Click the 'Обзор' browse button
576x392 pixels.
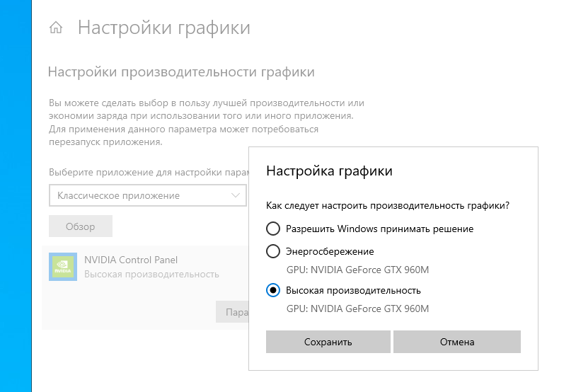click(x=81, y=226)
